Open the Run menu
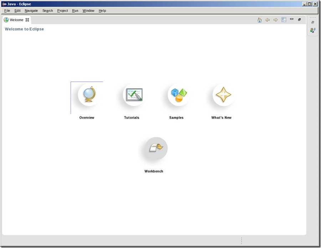The height and width of the screenshot is (248, 321). (75, 11)
